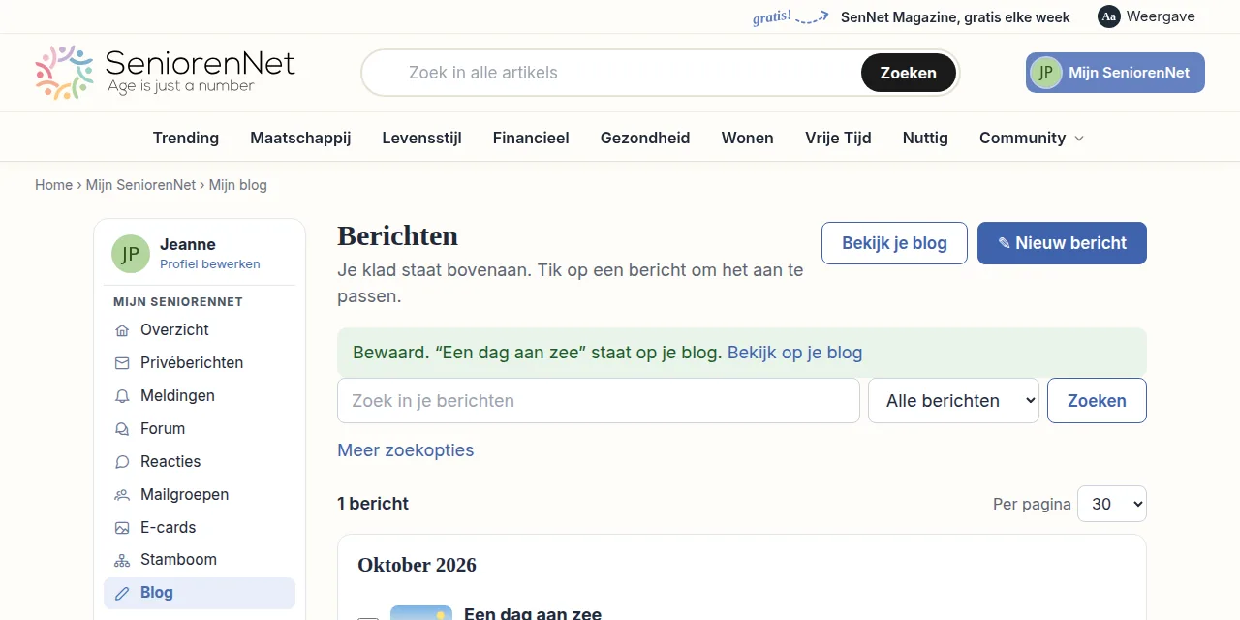Click the bell icon beside Meldingen

122,396
